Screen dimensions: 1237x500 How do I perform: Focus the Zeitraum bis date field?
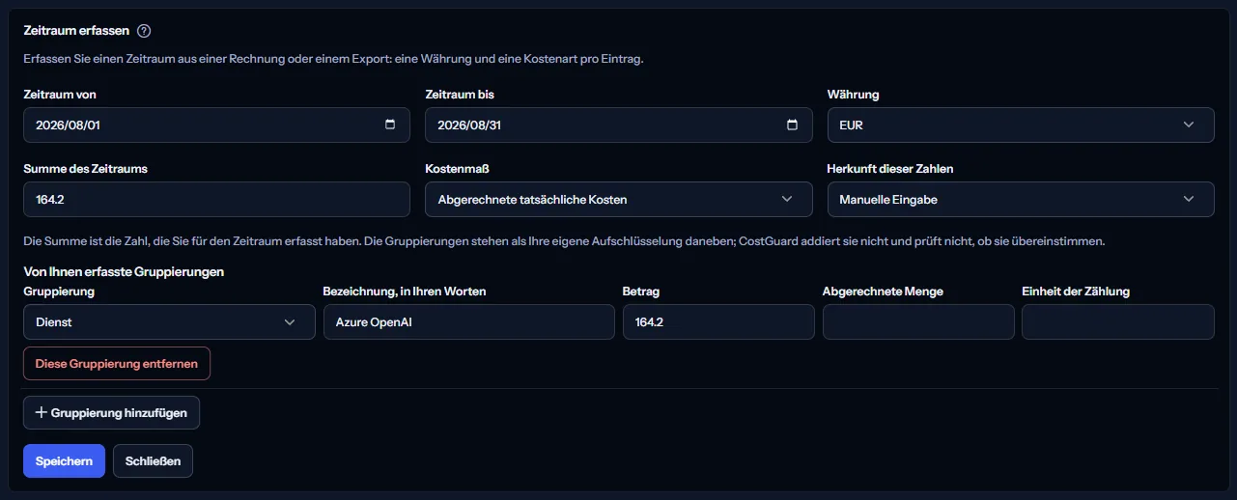point(619,125)
